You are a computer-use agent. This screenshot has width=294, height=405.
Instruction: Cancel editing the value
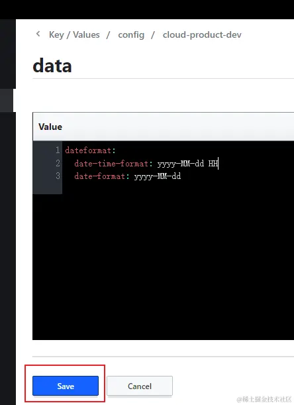pyautogui.click(x=140, y=386)
